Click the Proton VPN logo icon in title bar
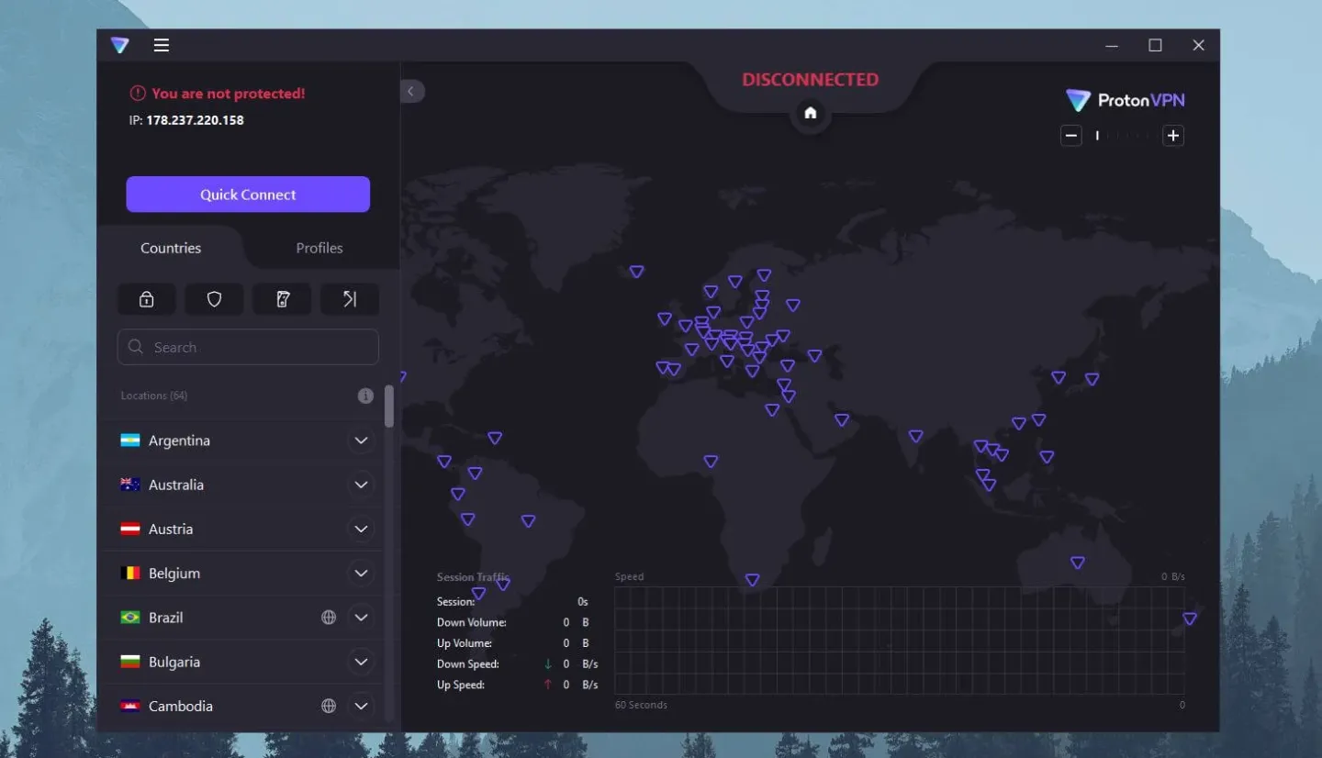The height and width of the screenshot is (758, 1322). tap(120, 45)
